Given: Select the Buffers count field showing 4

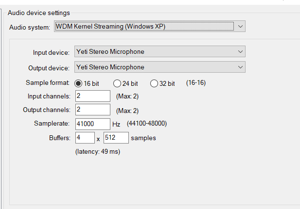Looking at the screenshot, I should pos(84,138).
